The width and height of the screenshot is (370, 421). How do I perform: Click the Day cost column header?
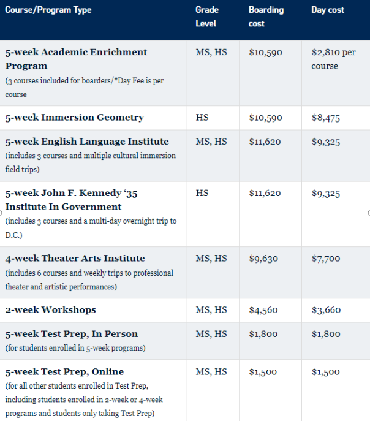click(x=328, y=10)
